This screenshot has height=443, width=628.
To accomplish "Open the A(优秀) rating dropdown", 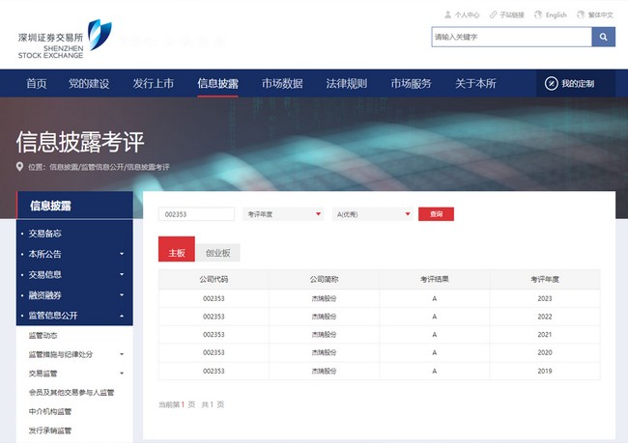I will coord(373,214).
